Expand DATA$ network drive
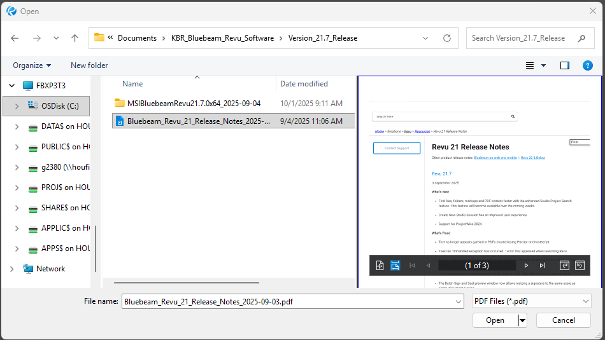 tap(17, 126)
